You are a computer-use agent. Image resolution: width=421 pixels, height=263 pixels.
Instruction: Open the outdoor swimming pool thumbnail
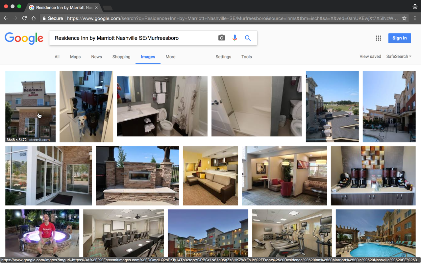376,233
